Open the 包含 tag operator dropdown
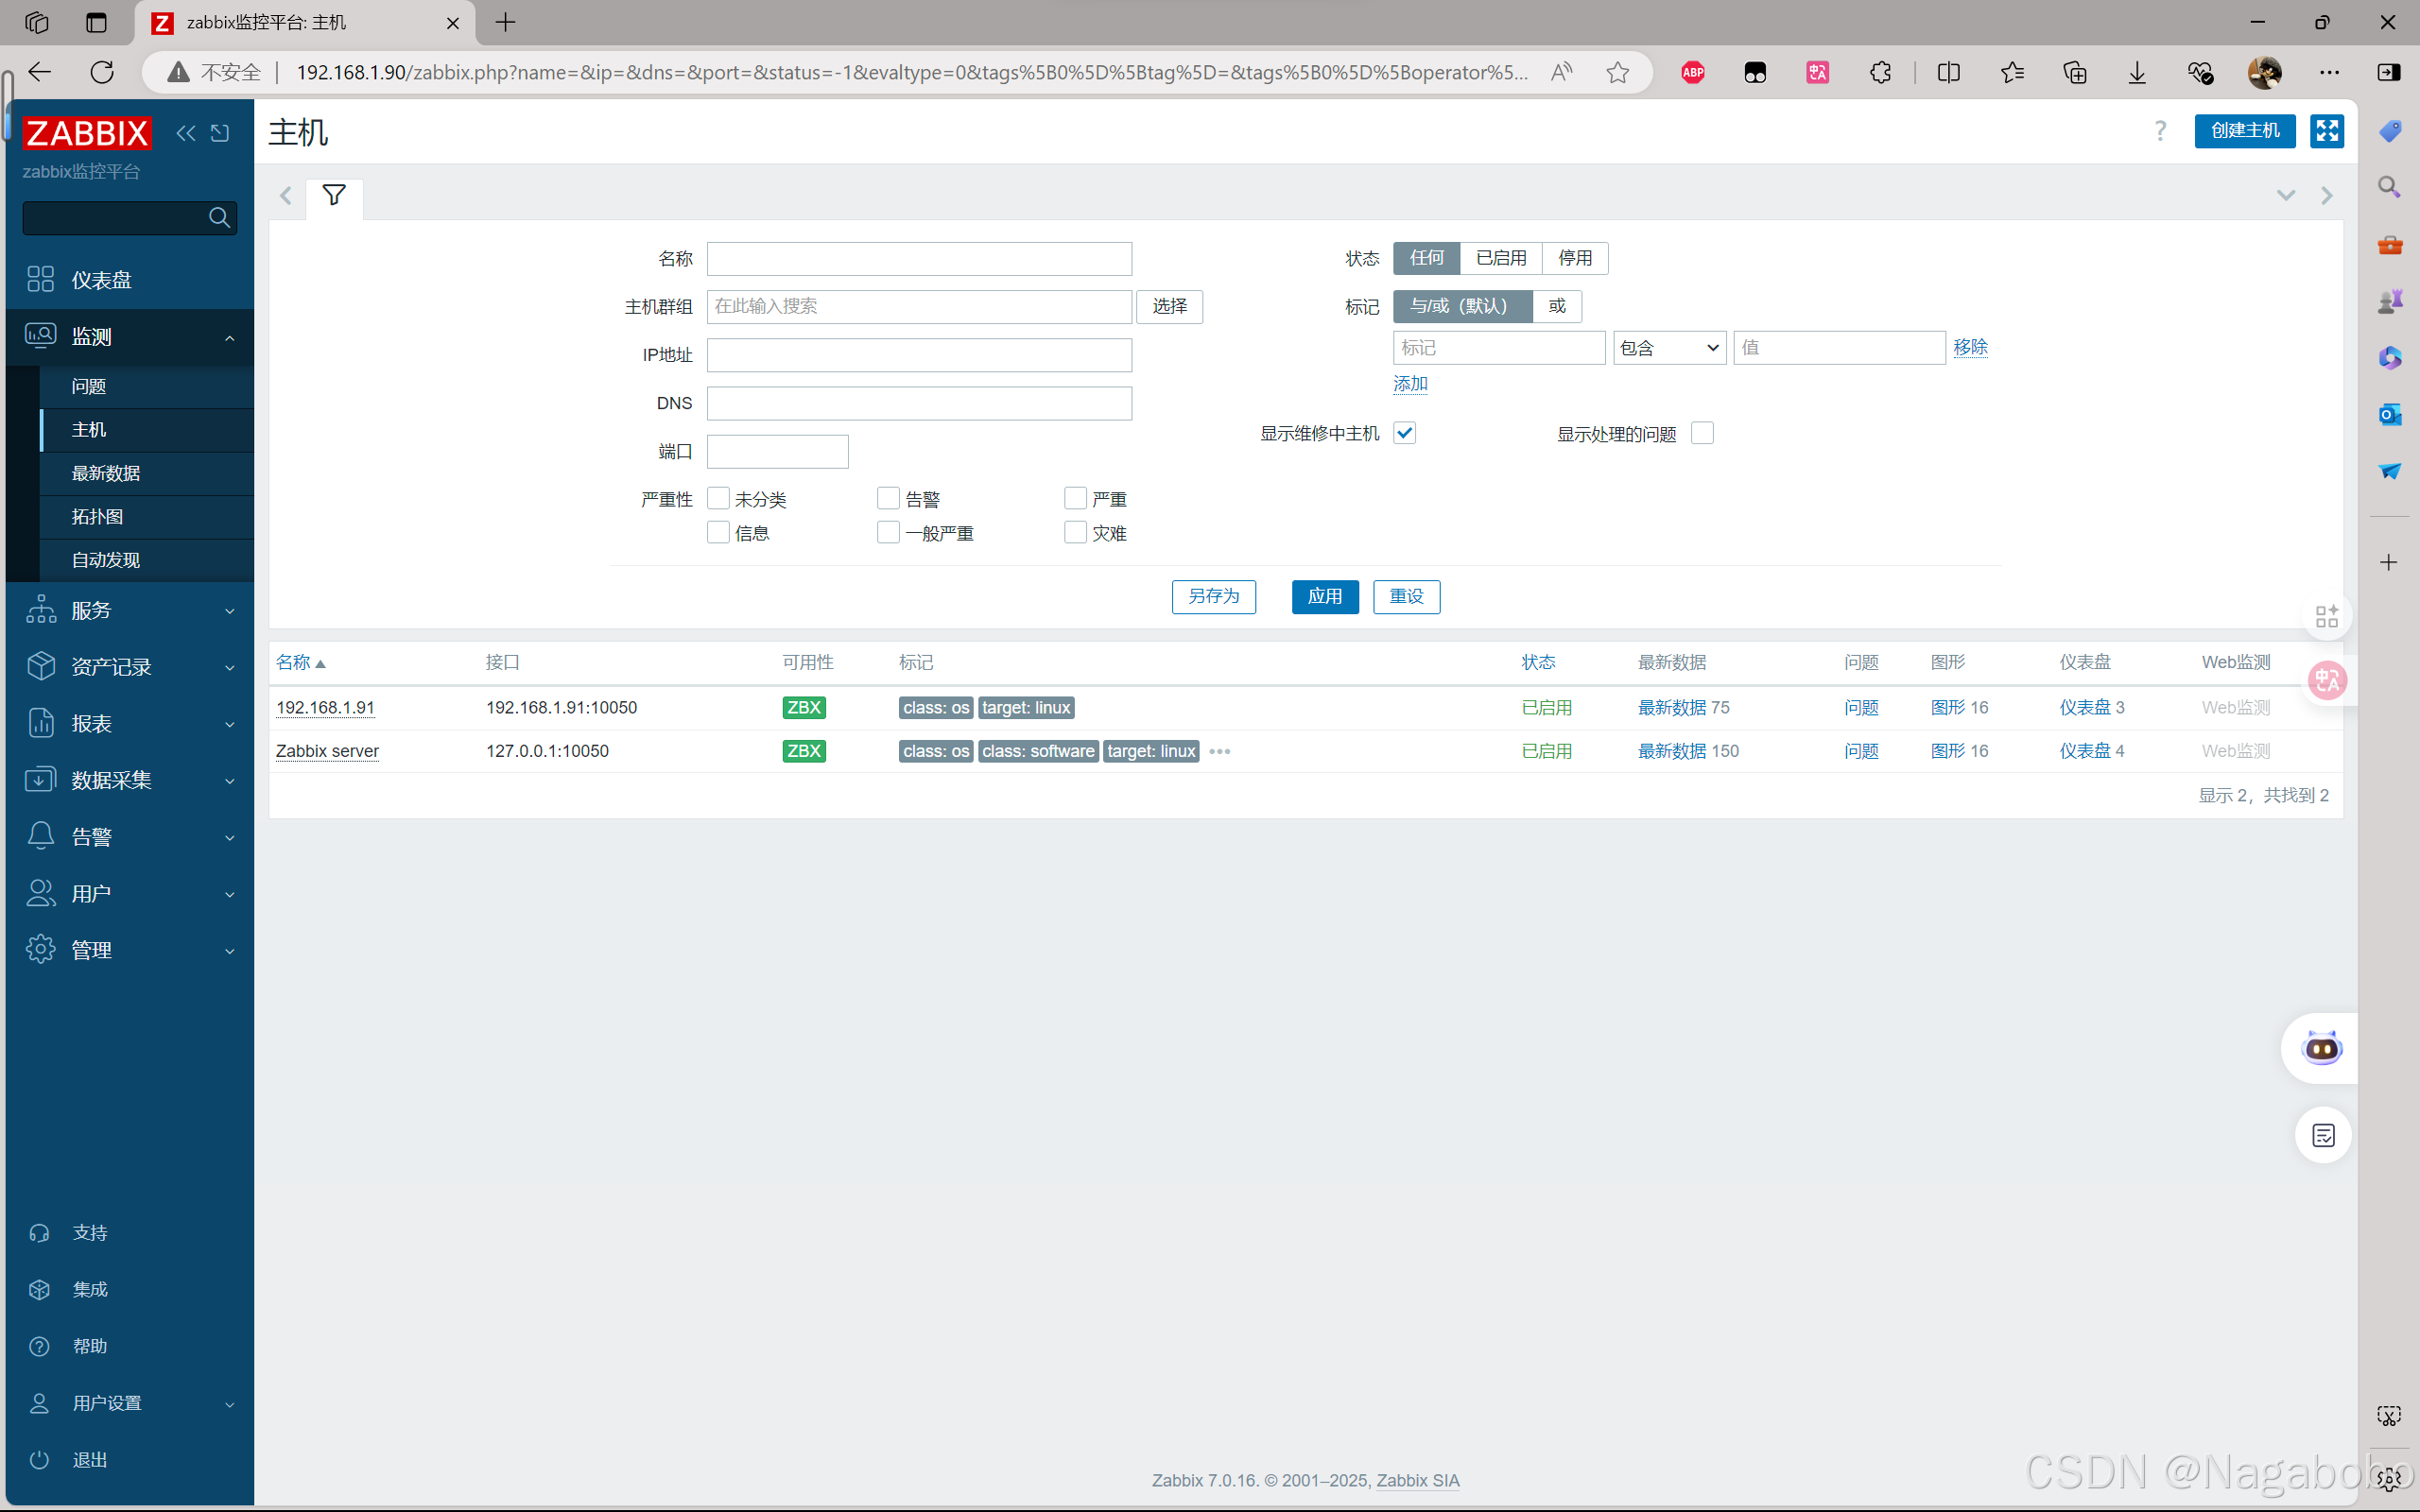The image size is (2420, 1512). [1668, 348]
